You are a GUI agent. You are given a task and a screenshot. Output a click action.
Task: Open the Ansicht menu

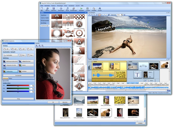78,6
